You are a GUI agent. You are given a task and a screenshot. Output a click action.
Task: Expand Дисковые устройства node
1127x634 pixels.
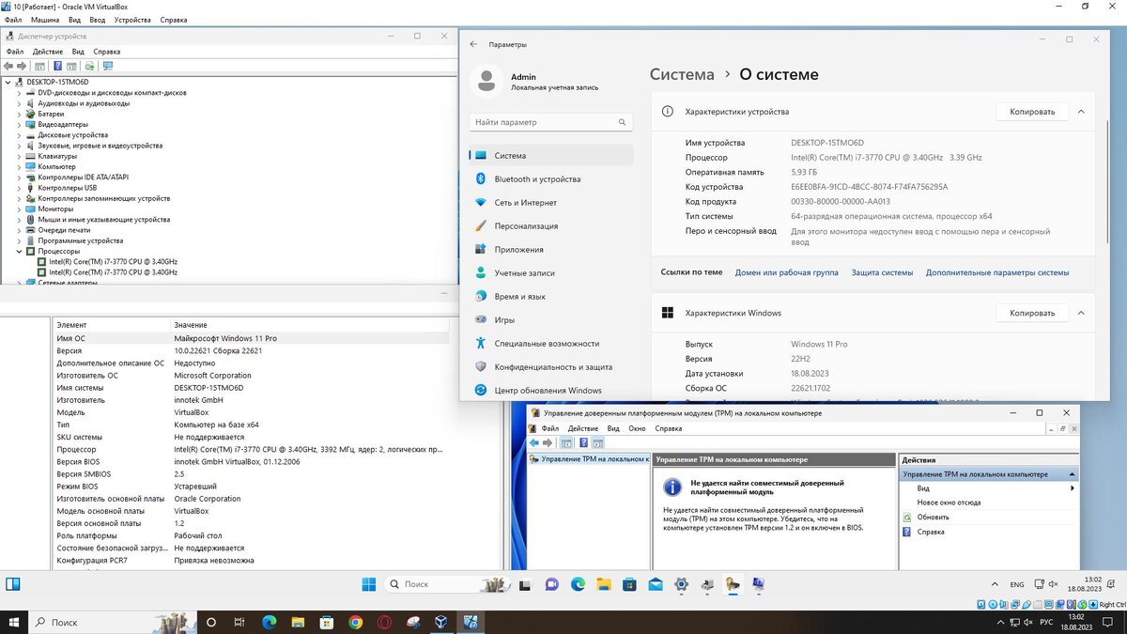(19, 135)
